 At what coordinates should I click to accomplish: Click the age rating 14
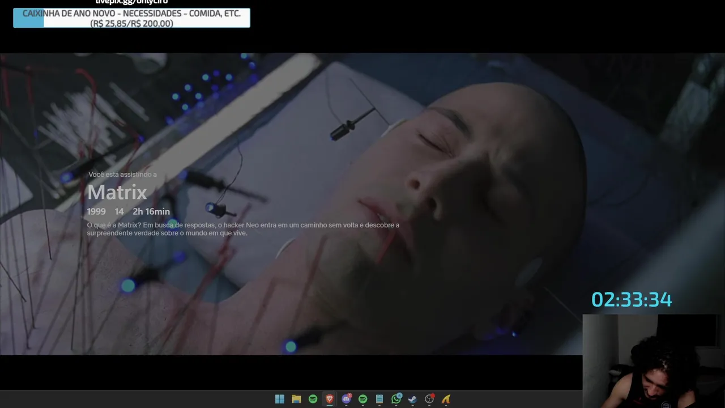tap(119, 211)
